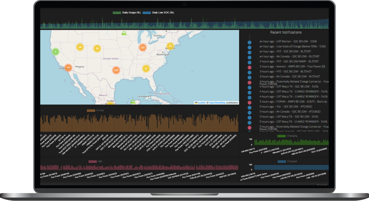Click the yellow 24 cluster marker
369x201 pixels.
[x=80, y=47]
